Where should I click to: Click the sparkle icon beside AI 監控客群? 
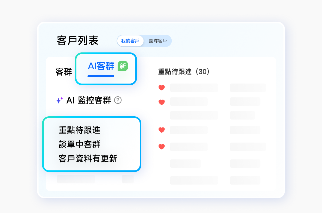pyautogui.click(x=60, y=101)
